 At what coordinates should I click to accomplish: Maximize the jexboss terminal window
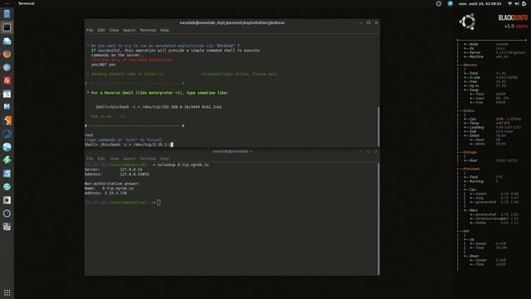click(368, 22)
